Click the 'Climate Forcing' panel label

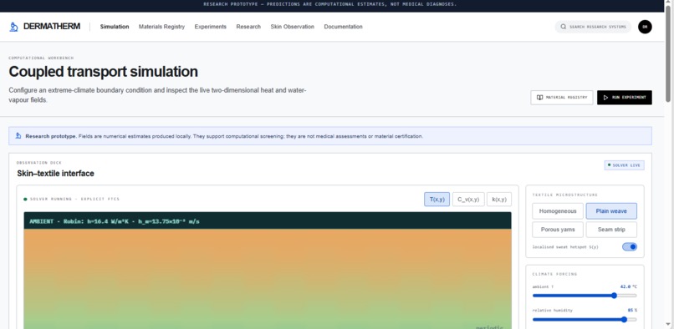coord(554,274)
